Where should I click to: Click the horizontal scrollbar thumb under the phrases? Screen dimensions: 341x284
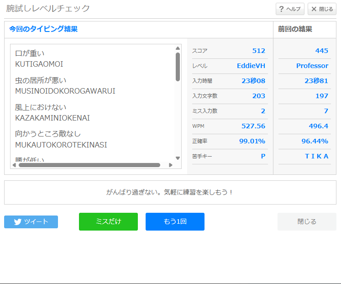click(x=89, y=165)
